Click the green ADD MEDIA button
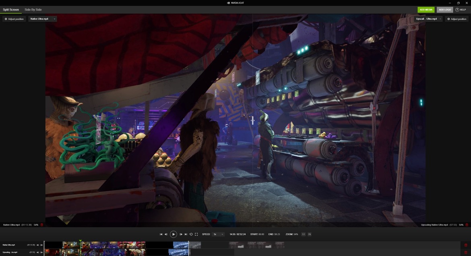Viewport: 471px width, 256px height. tap(426, 10)
